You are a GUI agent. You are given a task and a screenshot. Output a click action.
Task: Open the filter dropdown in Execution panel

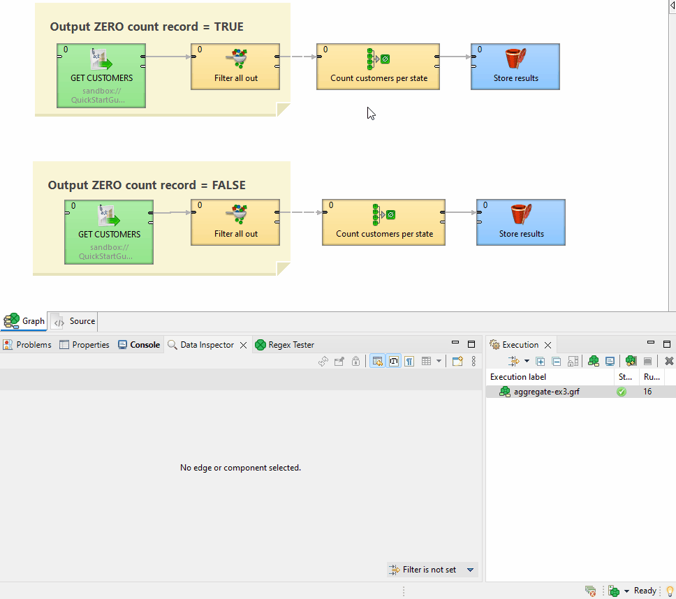pos(526,361)
